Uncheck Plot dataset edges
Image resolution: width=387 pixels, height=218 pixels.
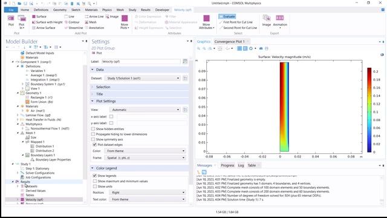tap(94, 145)
